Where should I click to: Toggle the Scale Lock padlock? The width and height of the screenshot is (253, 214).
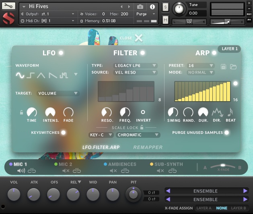click(x=142, y=127)
